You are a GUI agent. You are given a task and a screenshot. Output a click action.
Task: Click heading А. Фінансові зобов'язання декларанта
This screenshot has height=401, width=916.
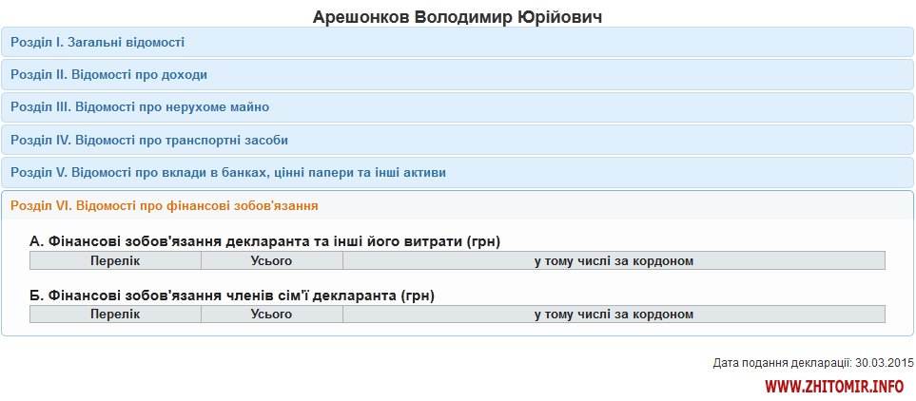point(264,241)
